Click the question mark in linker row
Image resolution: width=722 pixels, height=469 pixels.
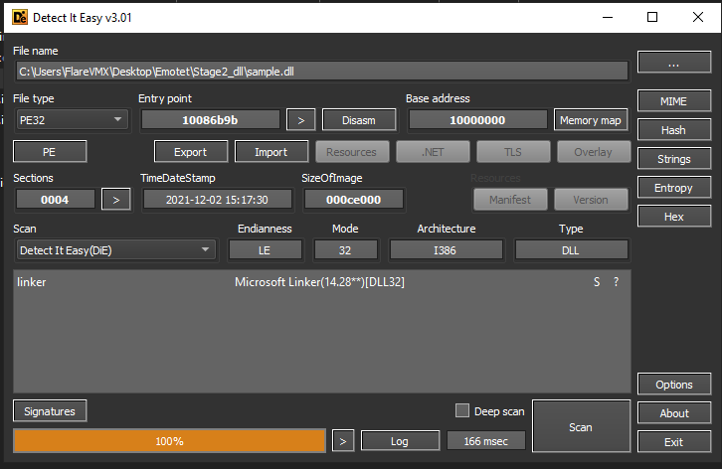(x=617, y=282)
